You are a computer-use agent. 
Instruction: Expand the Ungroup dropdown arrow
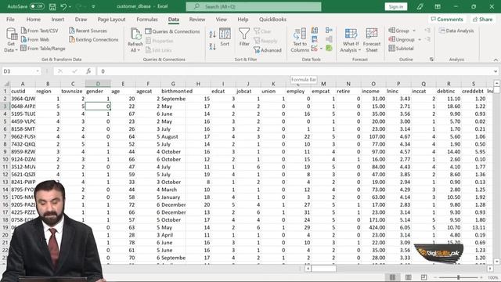click(x=420, y=40)
